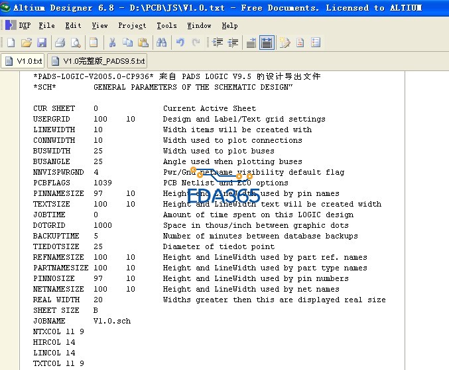
Task: Place cursor on the *PADS-LOGIC-V2005.0-CP936* header line
Action: (x=176, y=76)
